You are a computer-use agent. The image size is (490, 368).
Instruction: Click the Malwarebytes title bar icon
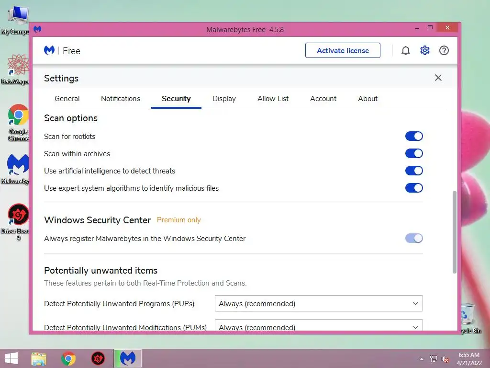(37, 29)
